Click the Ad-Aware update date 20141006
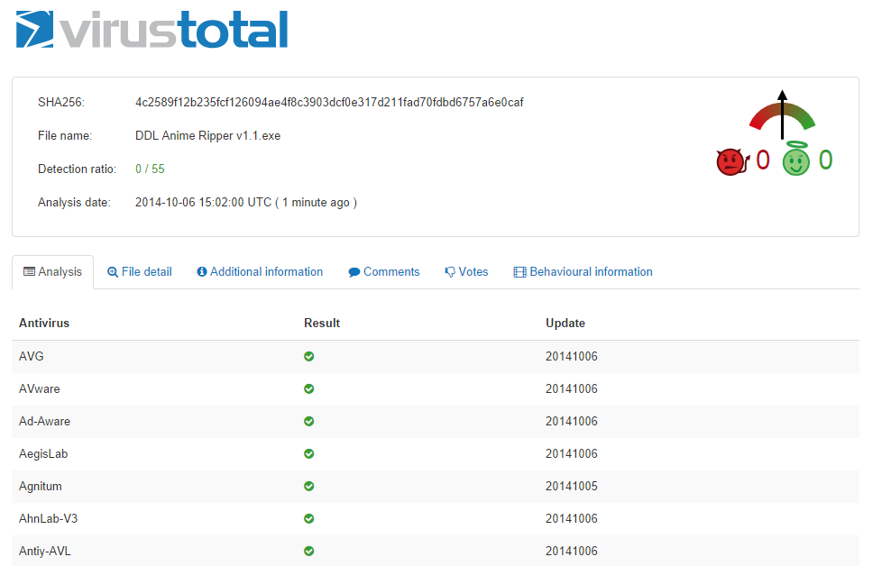Viewport: 882px width, 566px height. pyautogui.click(x=572, y=422)
